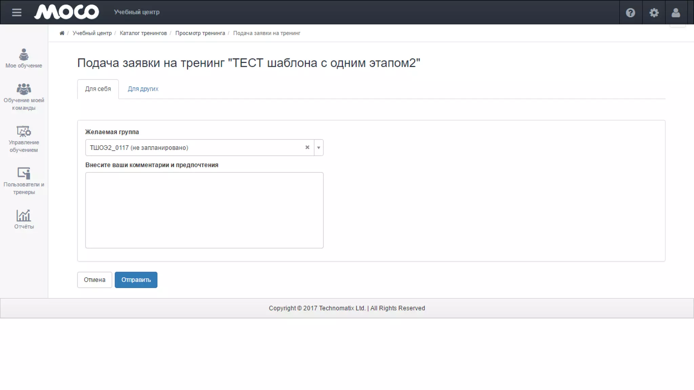This screenshot has width=694, height=390.
Task: Click the Отмена button
Action: tap(95, 280)
